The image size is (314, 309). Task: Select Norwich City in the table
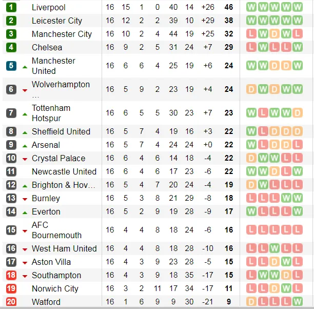(x=55, y=288)
